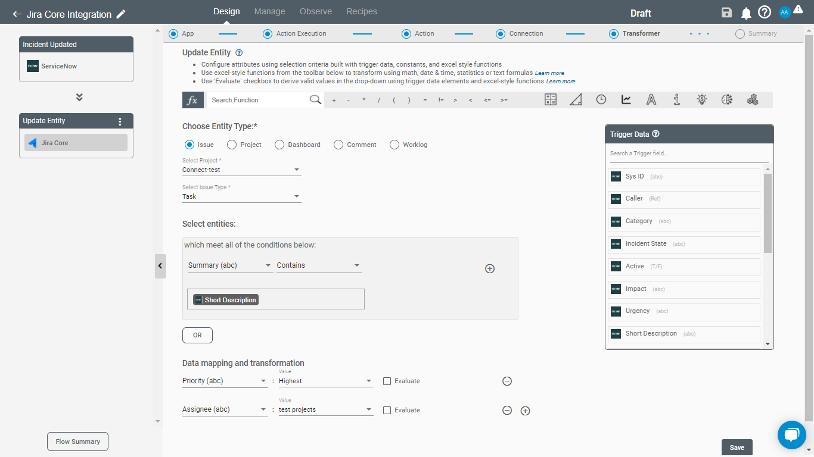Open statistics chart functions icon
814x457 pixels.
tap(626, 100)
